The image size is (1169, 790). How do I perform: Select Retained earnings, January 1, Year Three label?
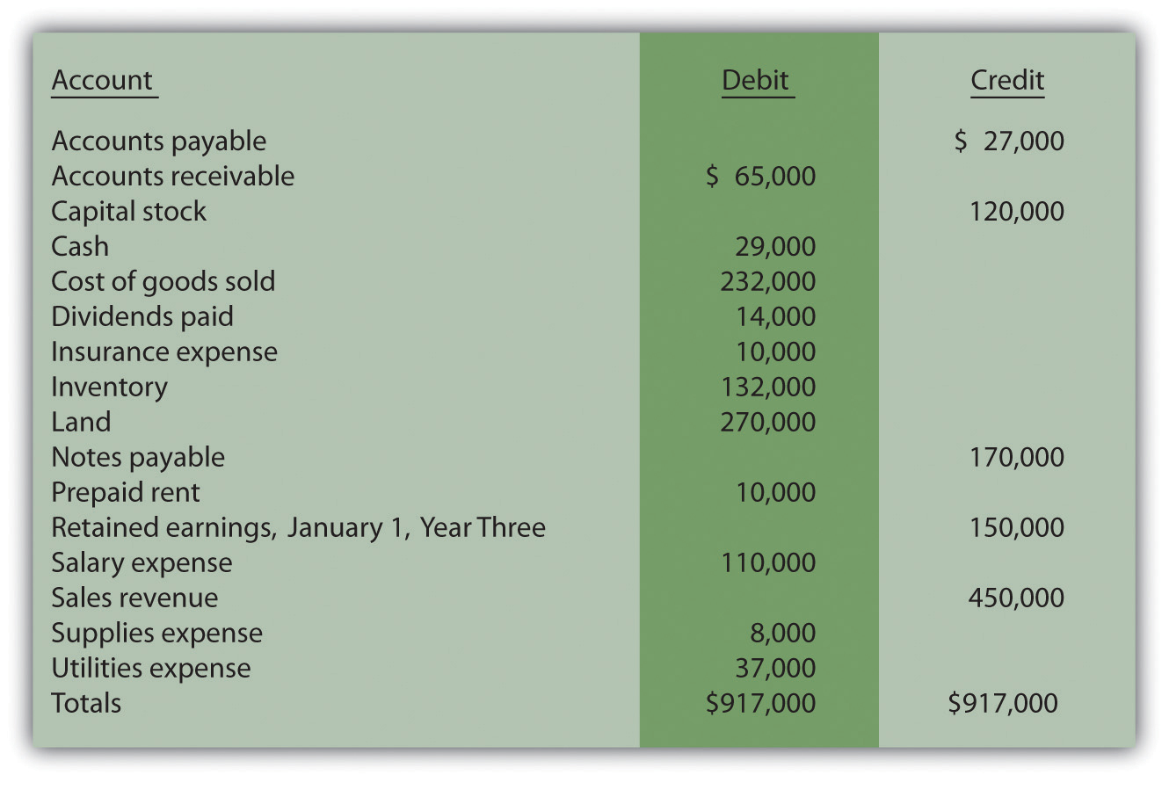click(298, 527)
